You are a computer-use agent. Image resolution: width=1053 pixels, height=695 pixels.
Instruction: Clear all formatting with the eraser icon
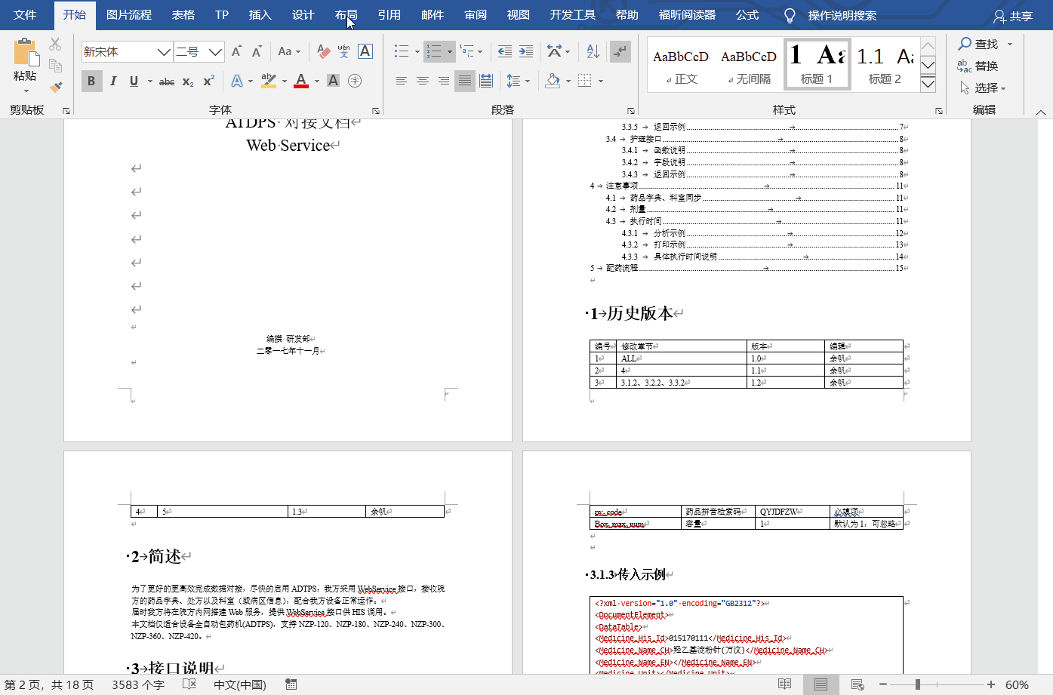point(323,51)
